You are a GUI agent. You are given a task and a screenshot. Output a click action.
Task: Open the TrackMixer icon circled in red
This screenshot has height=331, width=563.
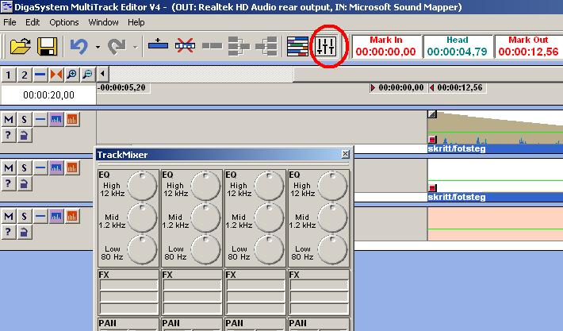pos(326,46)
